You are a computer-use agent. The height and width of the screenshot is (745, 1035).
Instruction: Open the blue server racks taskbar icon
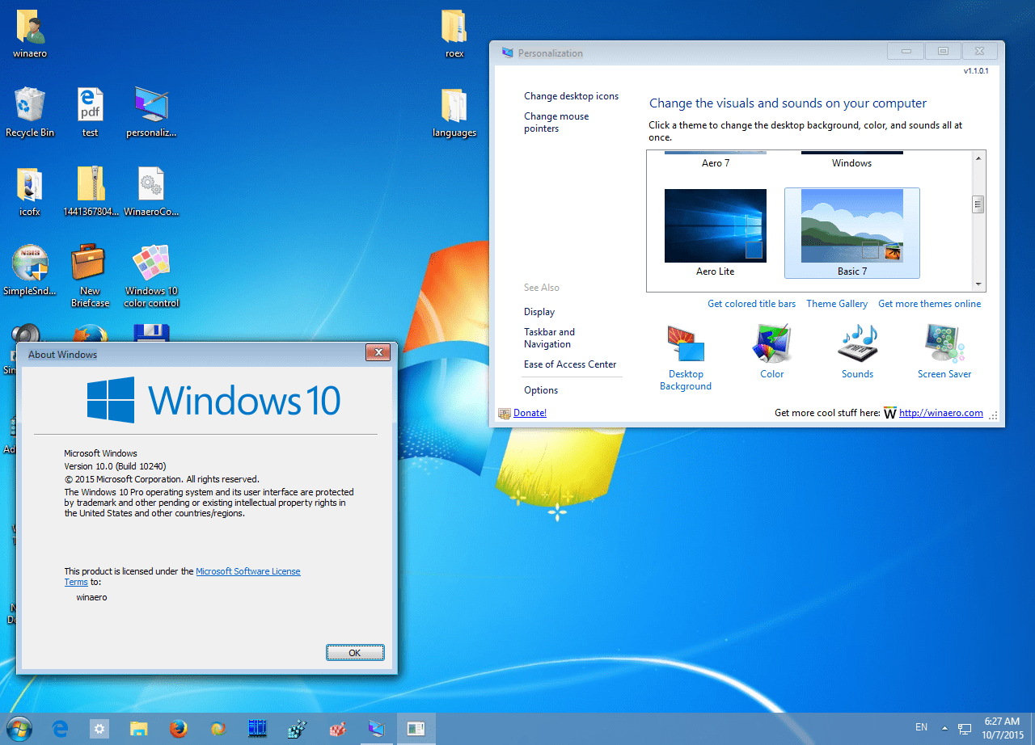click(257, 729)
